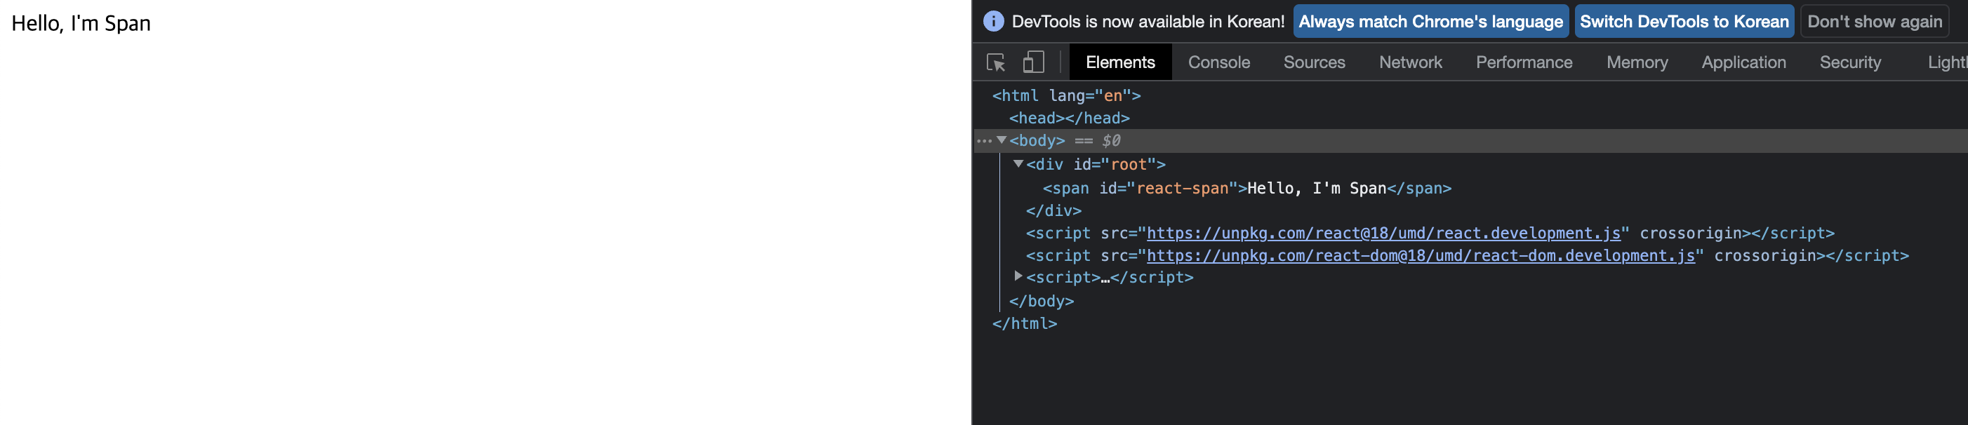Toggle the device toolbar icon
The width and height of the screenshot is (1968, 425).
tap(1033, 62)
